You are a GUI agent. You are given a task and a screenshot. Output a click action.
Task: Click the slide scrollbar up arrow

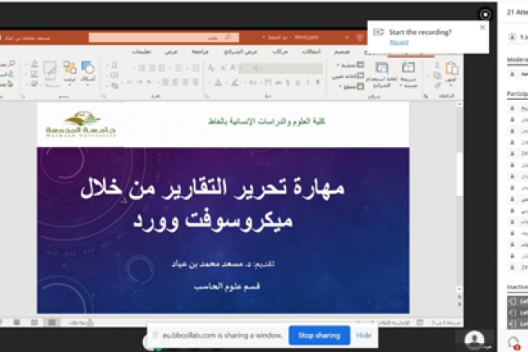(x=459, y=104)
